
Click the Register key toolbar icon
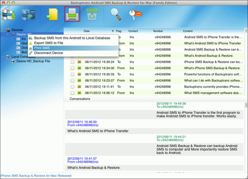(x=136, y=15)
